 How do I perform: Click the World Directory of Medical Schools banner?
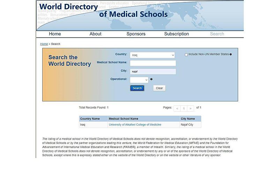coord(140,15)
